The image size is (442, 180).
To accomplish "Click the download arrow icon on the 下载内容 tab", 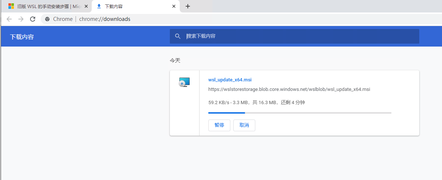I will coord(99,6).
